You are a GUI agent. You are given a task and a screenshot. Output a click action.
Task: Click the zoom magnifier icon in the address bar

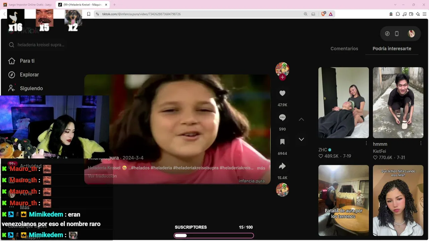[305, 14]
